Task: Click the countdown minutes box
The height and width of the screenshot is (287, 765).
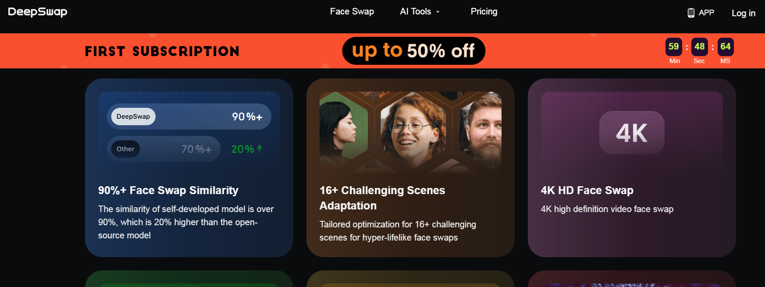Action: (673, 47)
